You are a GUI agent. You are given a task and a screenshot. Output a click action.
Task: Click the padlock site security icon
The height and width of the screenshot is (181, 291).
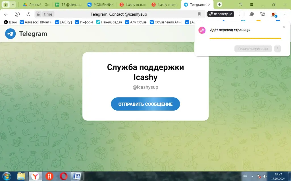point(38,14)
